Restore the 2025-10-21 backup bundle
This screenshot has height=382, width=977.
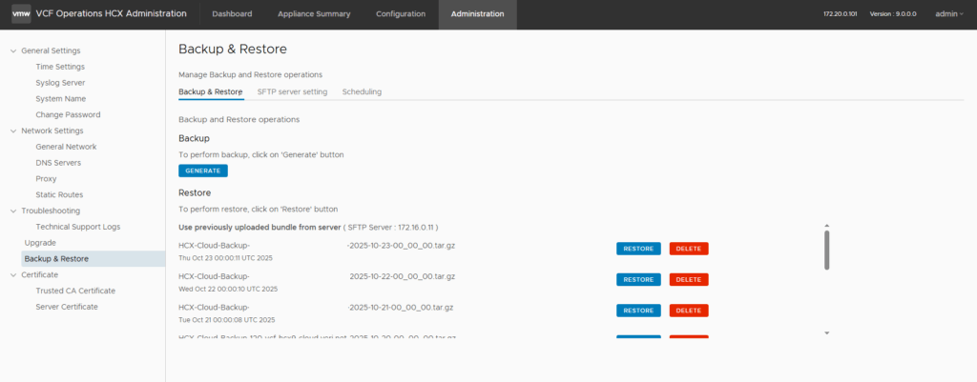point(637,311)
